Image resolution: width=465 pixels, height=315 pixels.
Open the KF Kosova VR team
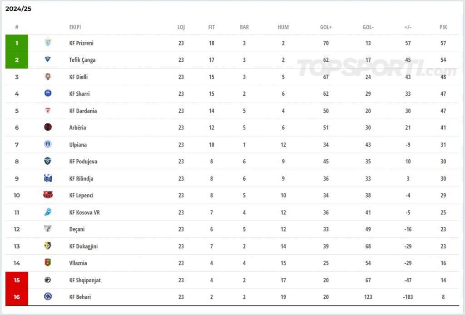pos(84,212)
